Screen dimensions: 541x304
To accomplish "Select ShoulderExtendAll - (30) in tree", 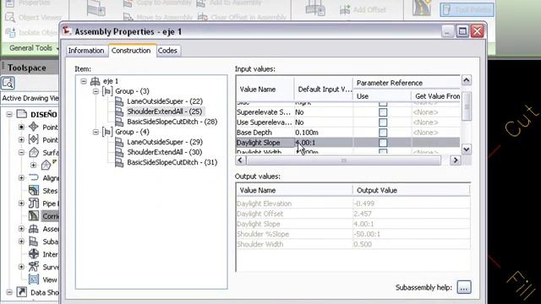I will click(x=165, y=152).
